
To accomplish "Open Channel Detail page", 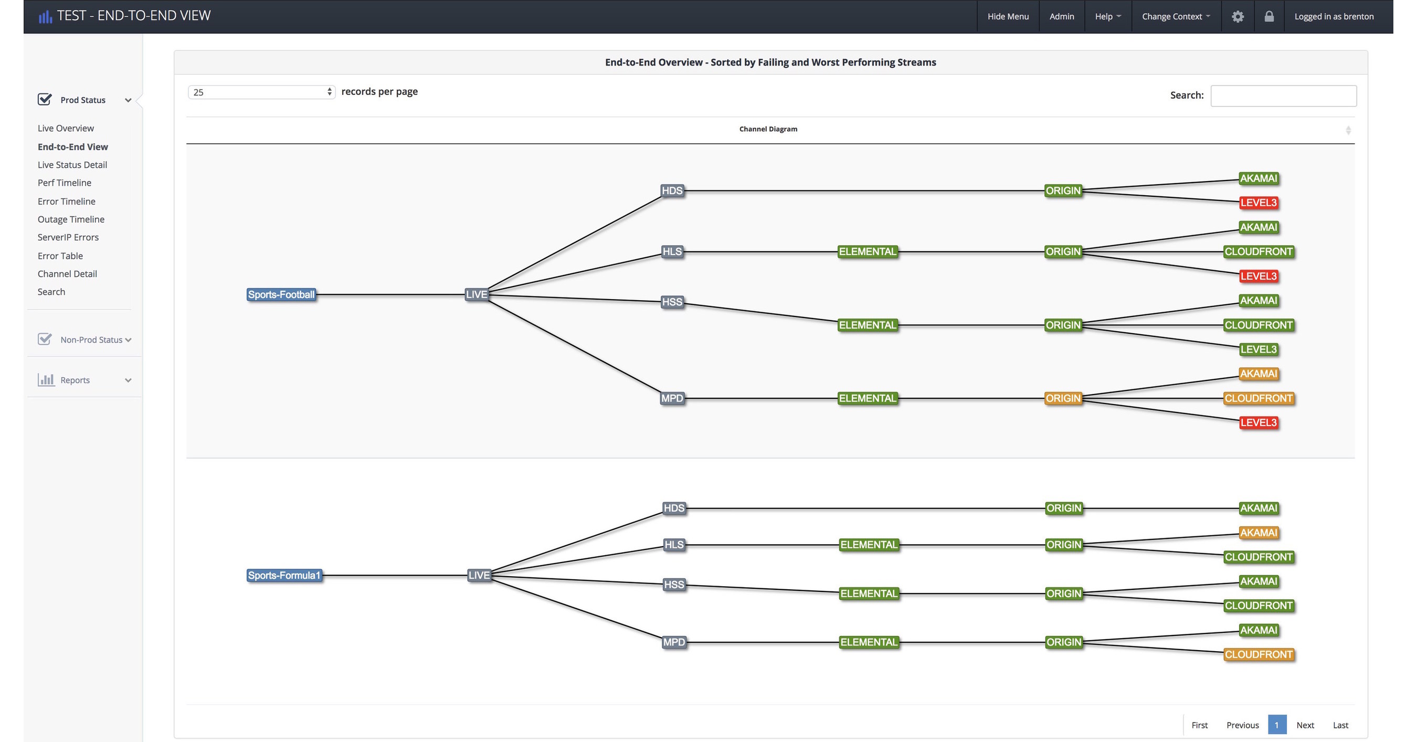I will point(67,273).
